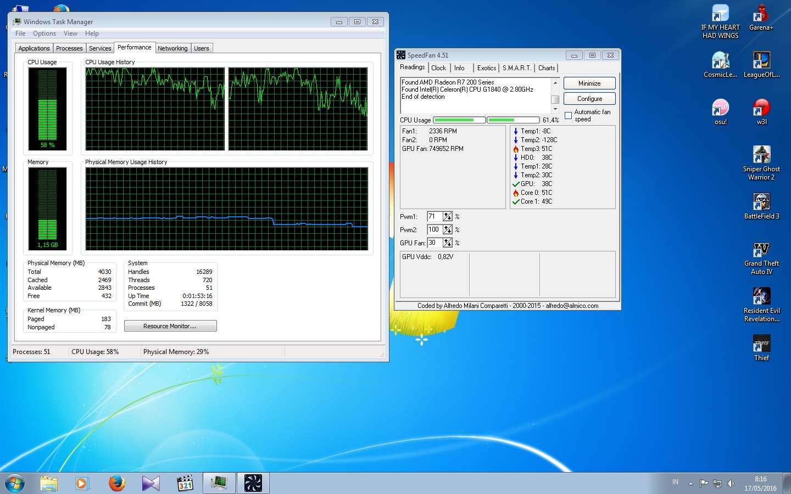Adjust the Pwm1 spinner arrows
This screenshot has width=791, height=494.
click(x=448, y=217)
